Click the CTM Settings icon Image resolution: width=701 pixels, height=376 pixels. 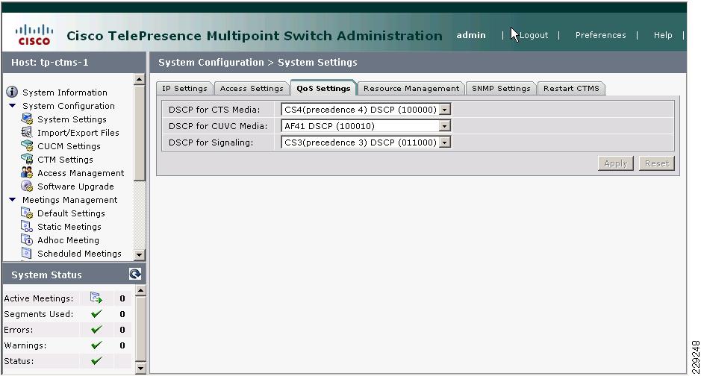[27, 160]
